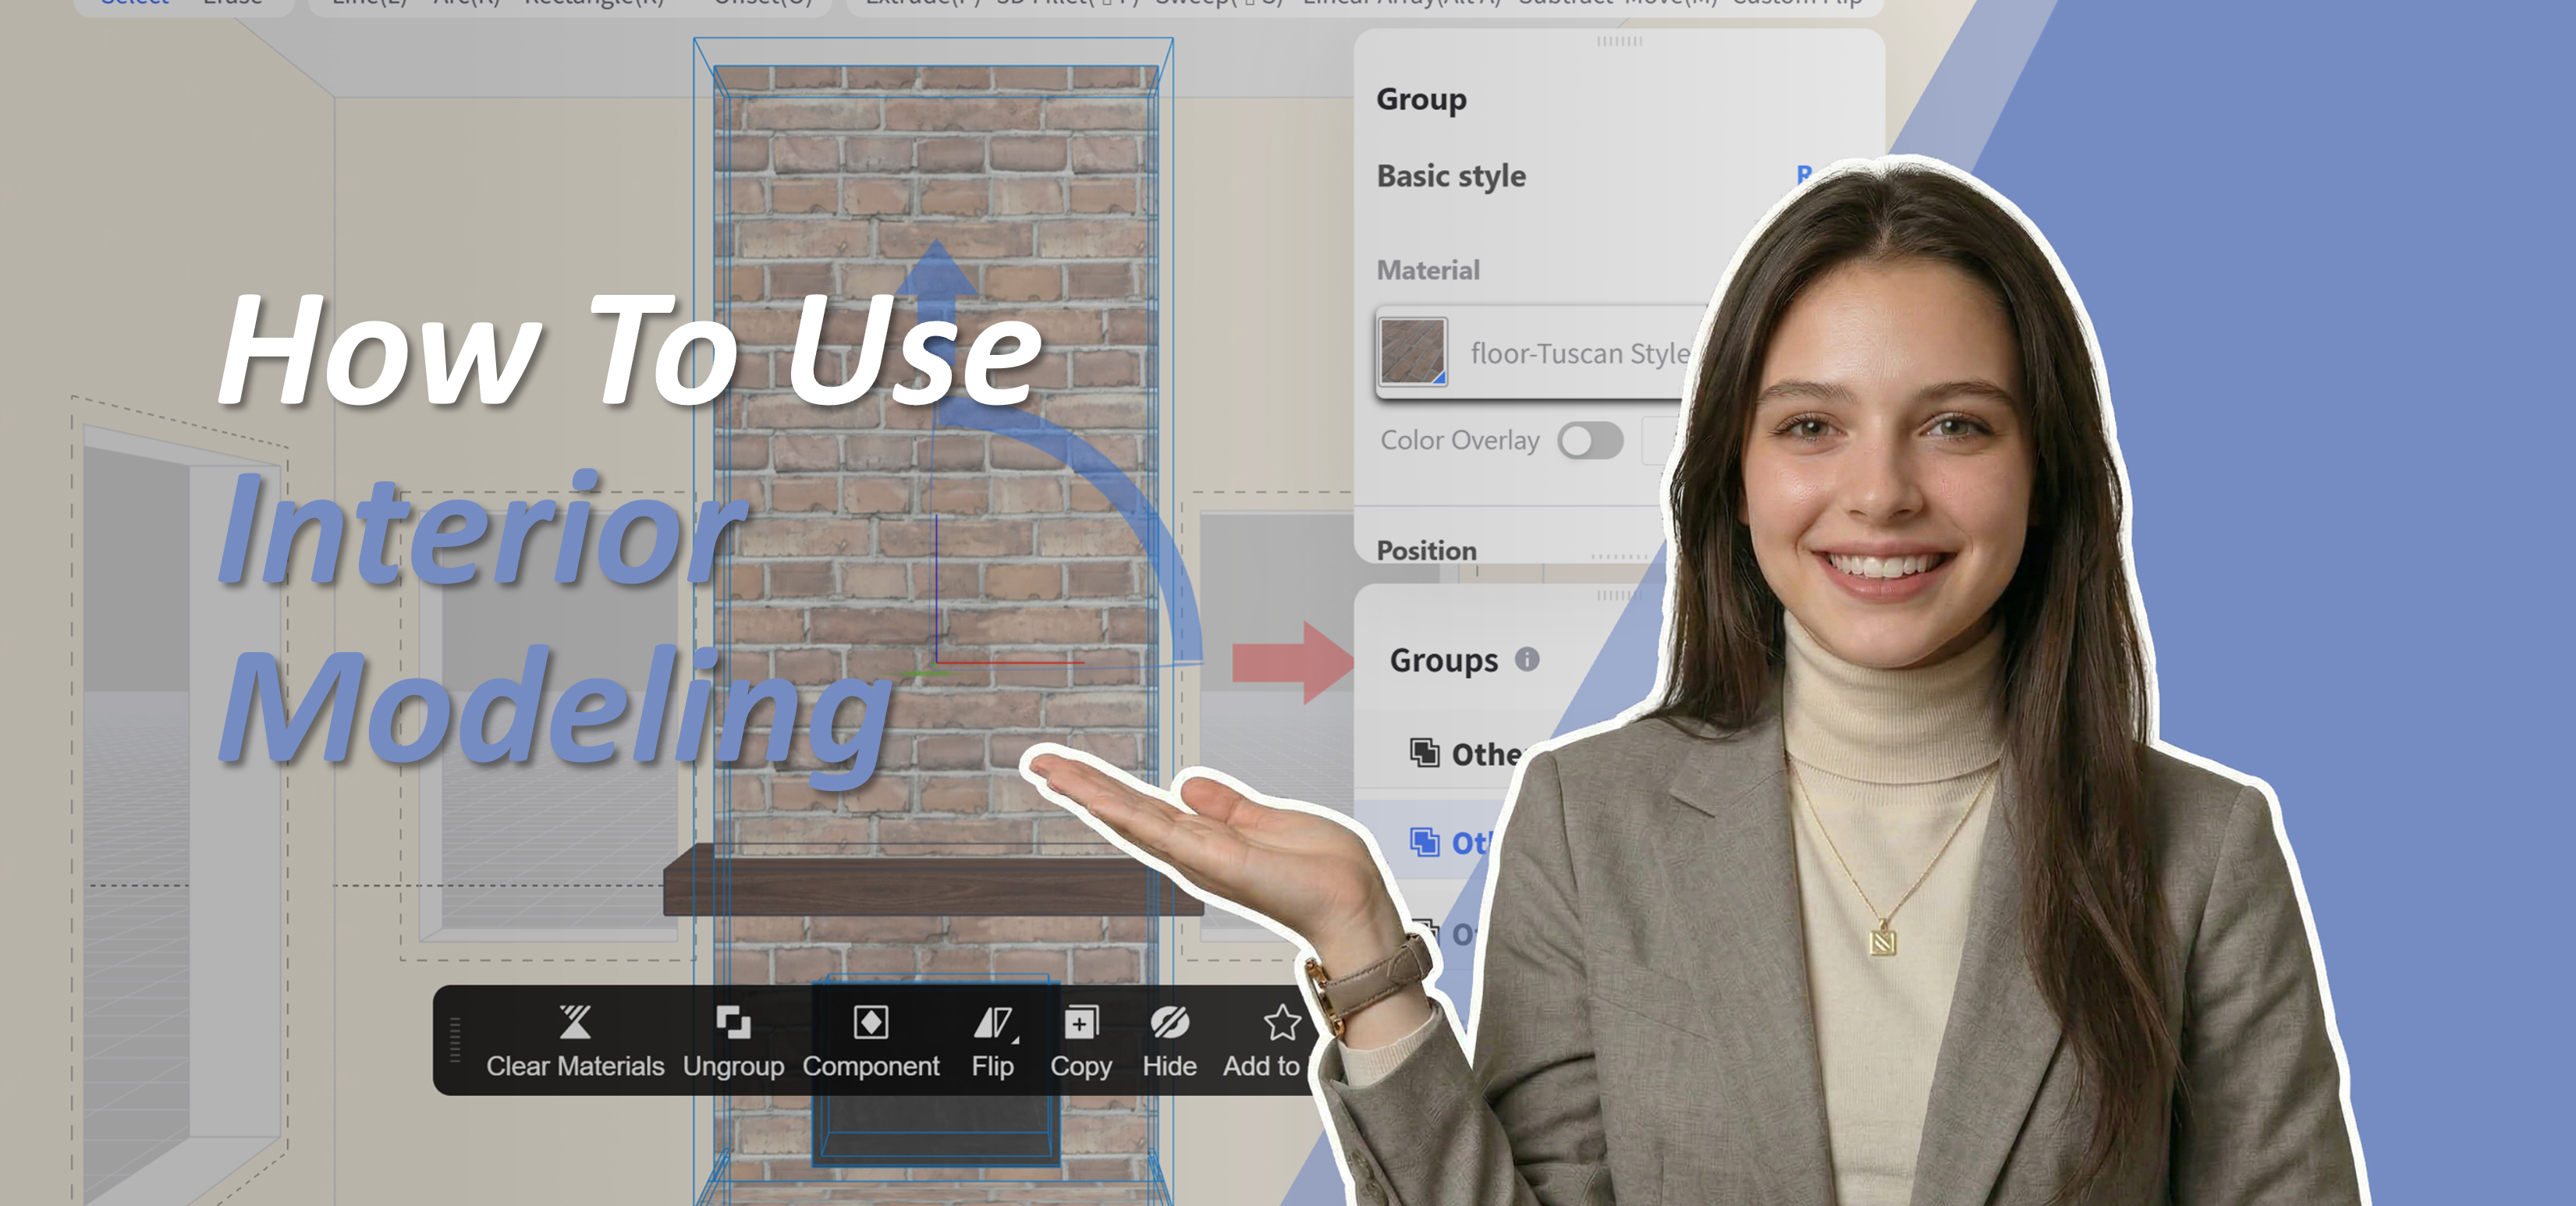Open the floor-Tuscan Style material thumbnail
This screenshot has width=2576, height=1206.
pos(1412,352)
